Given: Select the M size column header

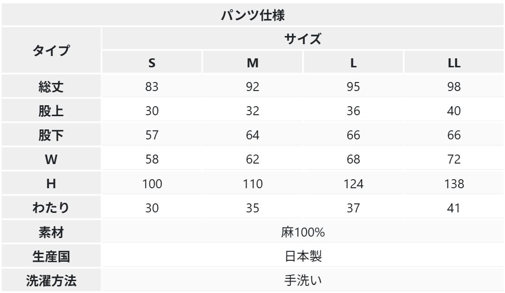Looking at the screenshot, I should 253,63.
